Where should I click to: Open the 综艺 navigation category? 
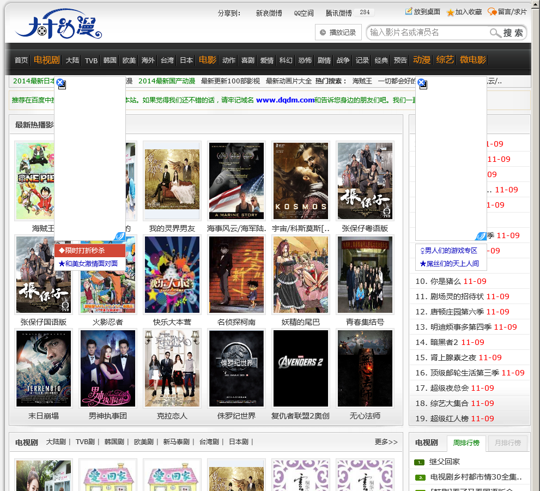[445, 60]
